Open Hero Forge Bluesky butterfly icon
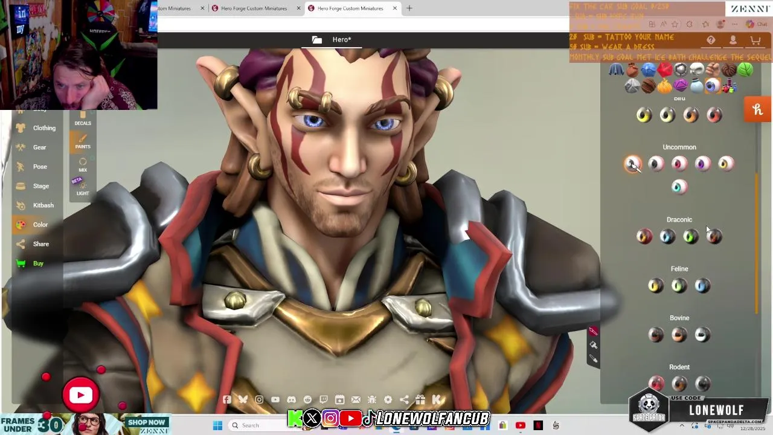 [x=243, y=399]
